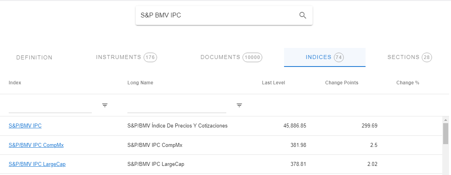Sort by the Index column header
The width and height of the screenshot is (451, 175).
[x=15, y=83]
